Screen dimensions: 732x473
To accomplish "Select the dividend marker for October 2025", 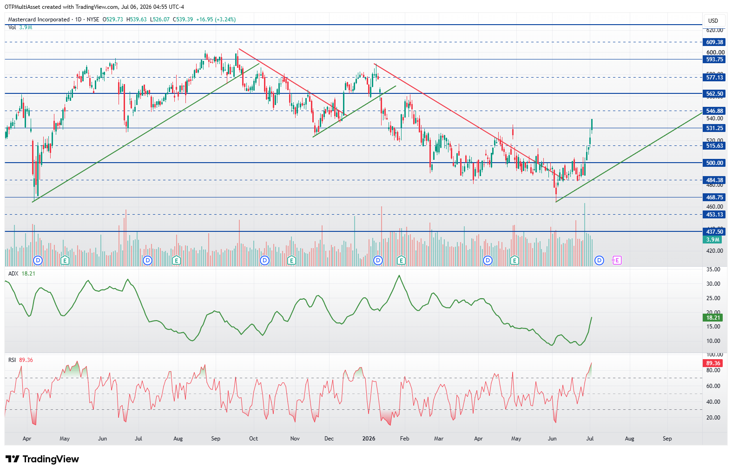I will coord(265,260).
